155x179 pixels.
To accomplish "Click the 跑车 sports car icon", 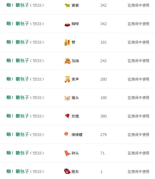I will tap(67, 171).
